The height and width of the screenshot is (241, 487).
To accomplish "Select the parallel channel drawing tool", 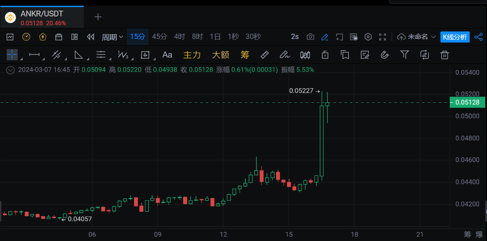I will (56, 54).
